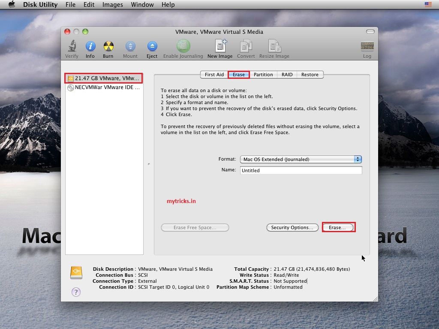Open the File menu
Image resolution: width=439 pixels, height=329 pixels.
pyautogui.click(x=71, y=4)
